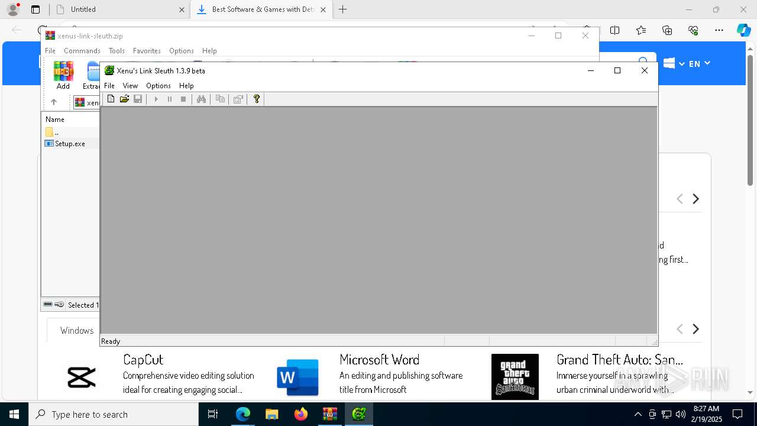The height and width of the screenshot is (426, 757).
Task: Click the taskbar search box
Action: coord(114,414)
